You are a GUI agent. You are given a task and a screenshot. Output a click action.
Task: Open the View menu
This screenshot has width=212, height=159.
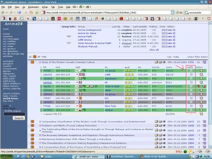tap(17, 7)
